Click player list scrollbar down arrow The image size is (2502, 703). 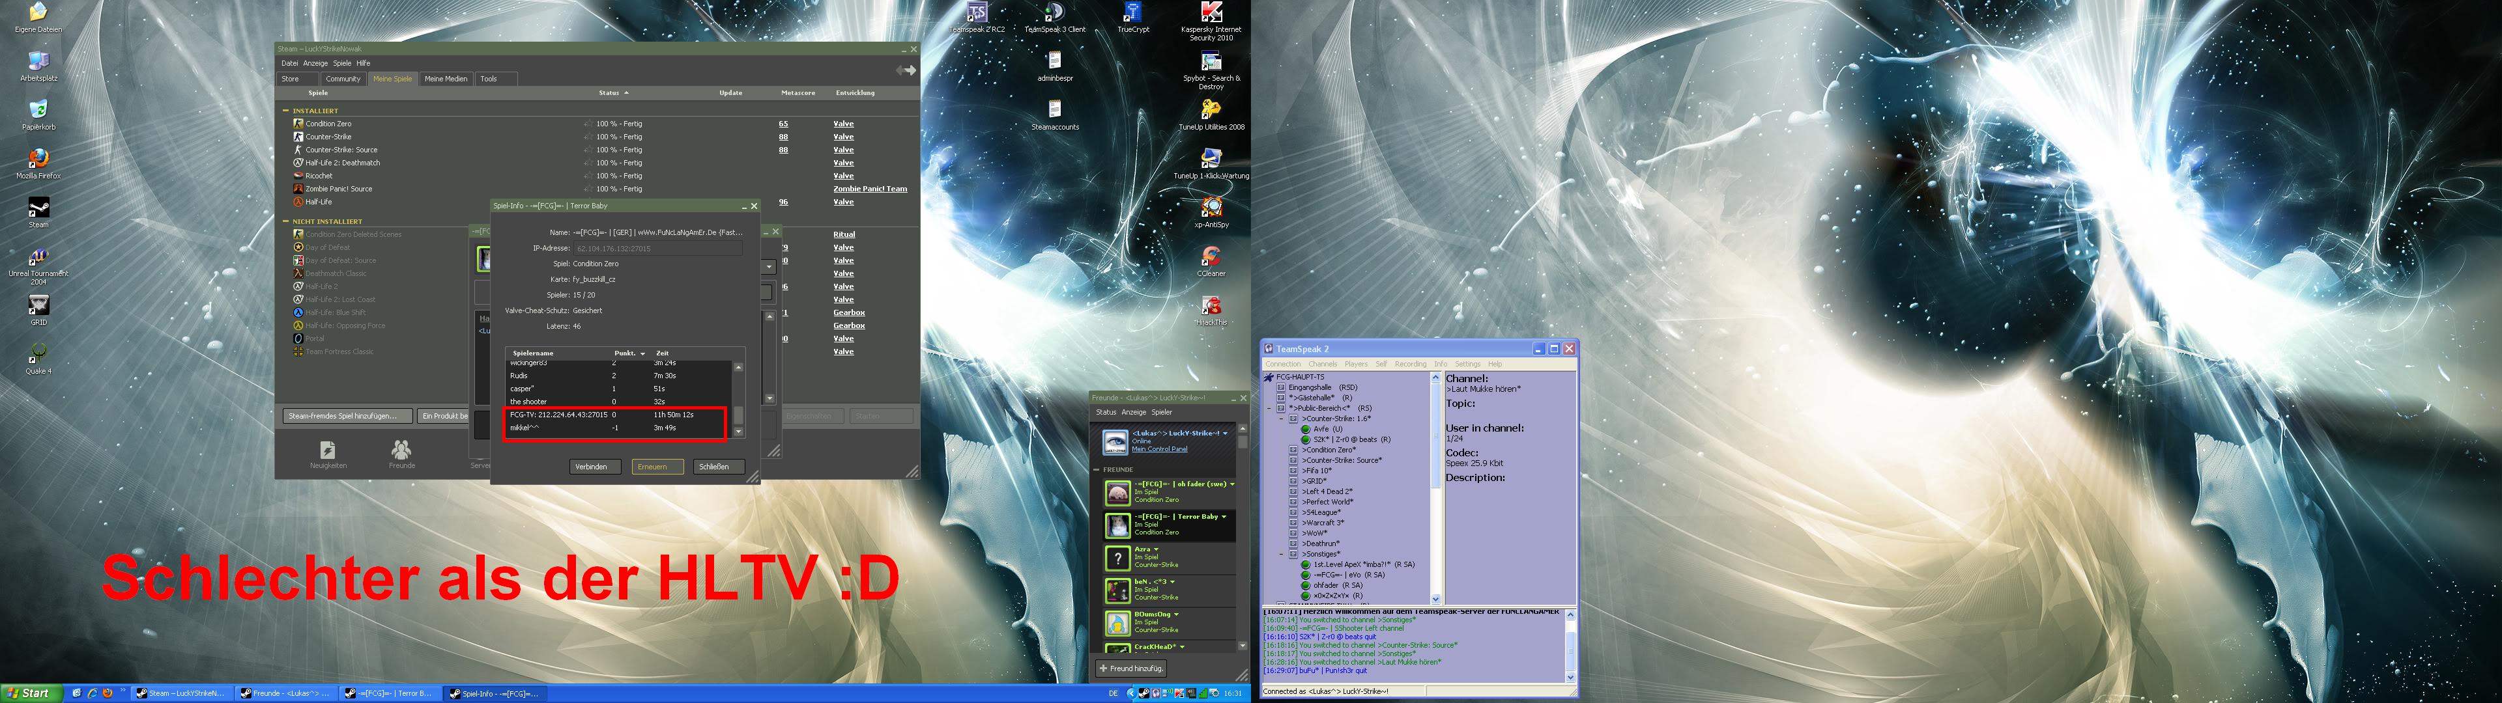[738, 432]
